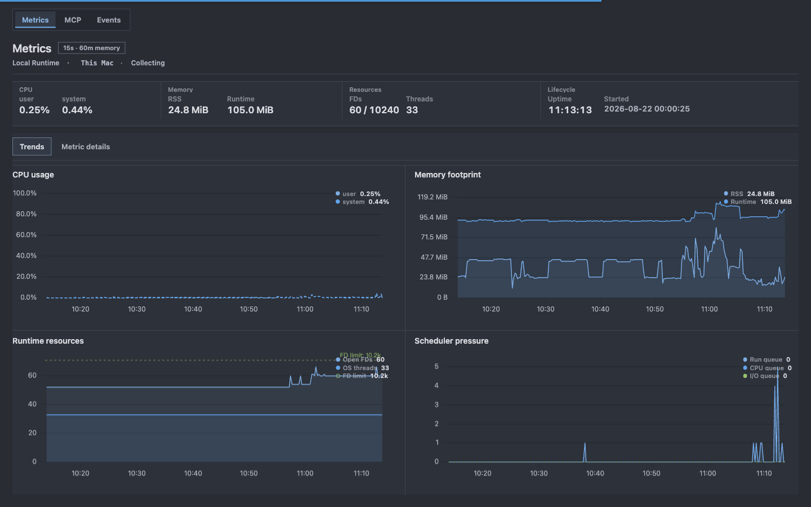Click the RSS value 24.8 MiB in summary
This screenshot has height=507, width=811.
tap(188, 110)
